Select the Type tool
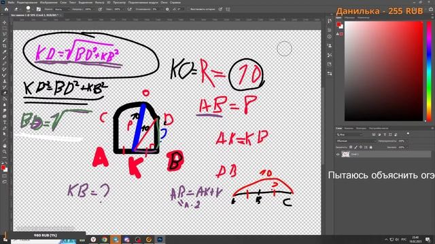Screen dimensions: 435x244 point(5,122)
